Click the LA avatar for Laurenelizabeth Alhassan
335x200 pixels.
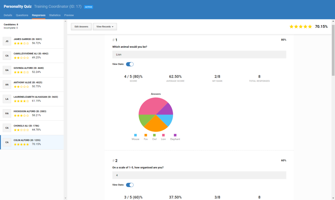7,99
